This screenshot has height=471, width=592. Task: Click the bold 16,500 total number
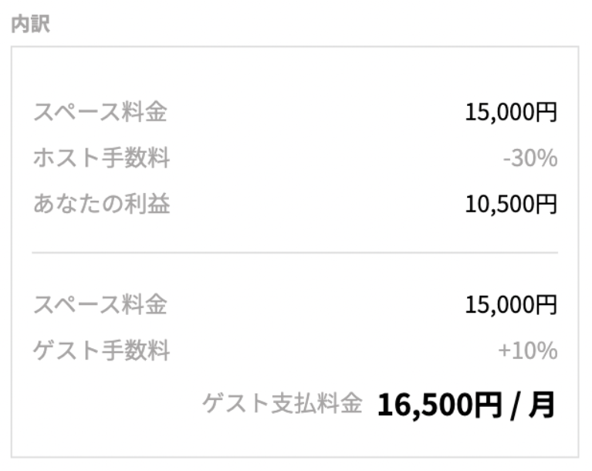425,405
